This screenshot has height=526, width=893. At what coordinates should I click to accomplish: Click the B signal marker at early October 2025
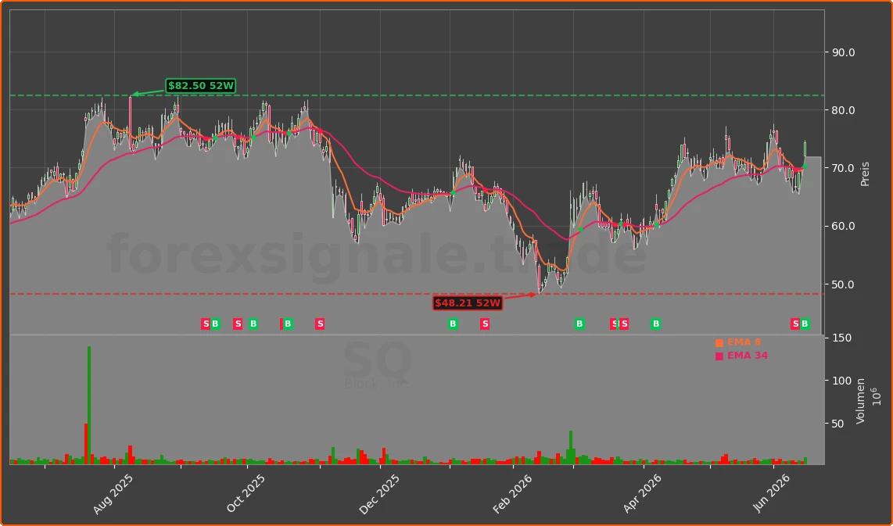point(253,324)
